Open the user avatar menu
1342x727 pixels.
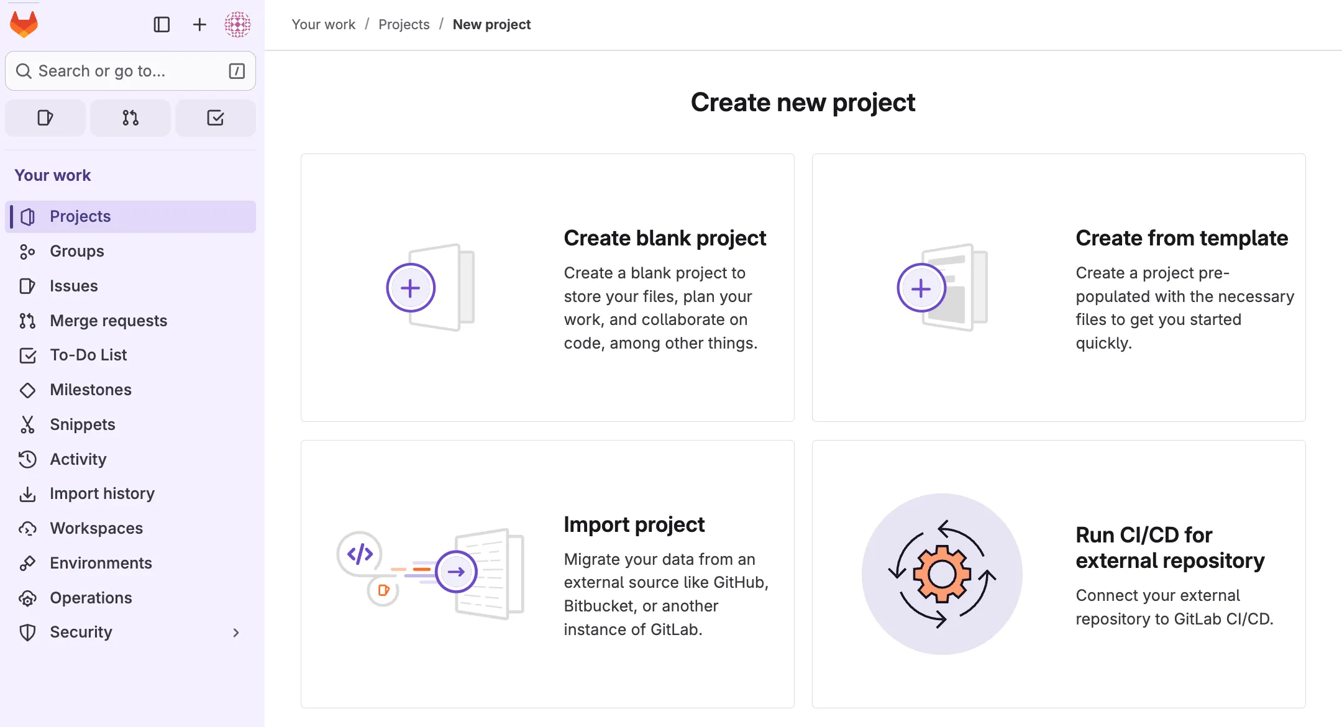237,24
